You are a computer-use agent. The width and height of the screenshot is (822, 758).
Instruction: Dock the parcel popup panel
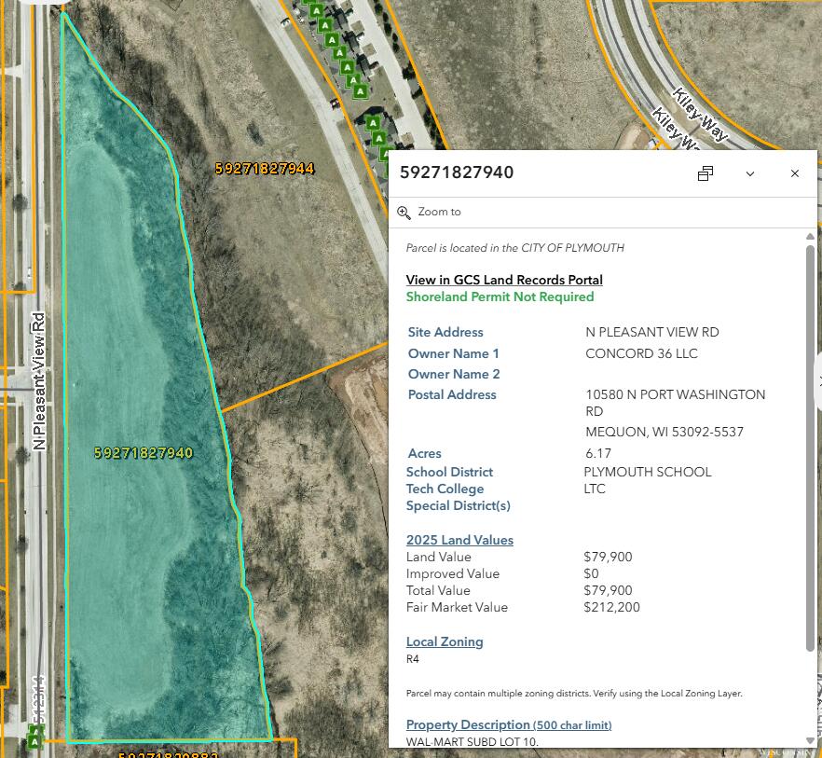pos(706,173)
